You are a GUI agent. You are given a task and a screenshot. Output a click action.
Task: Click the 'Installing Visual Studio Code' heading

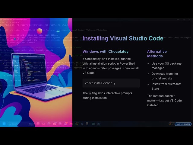123,38
